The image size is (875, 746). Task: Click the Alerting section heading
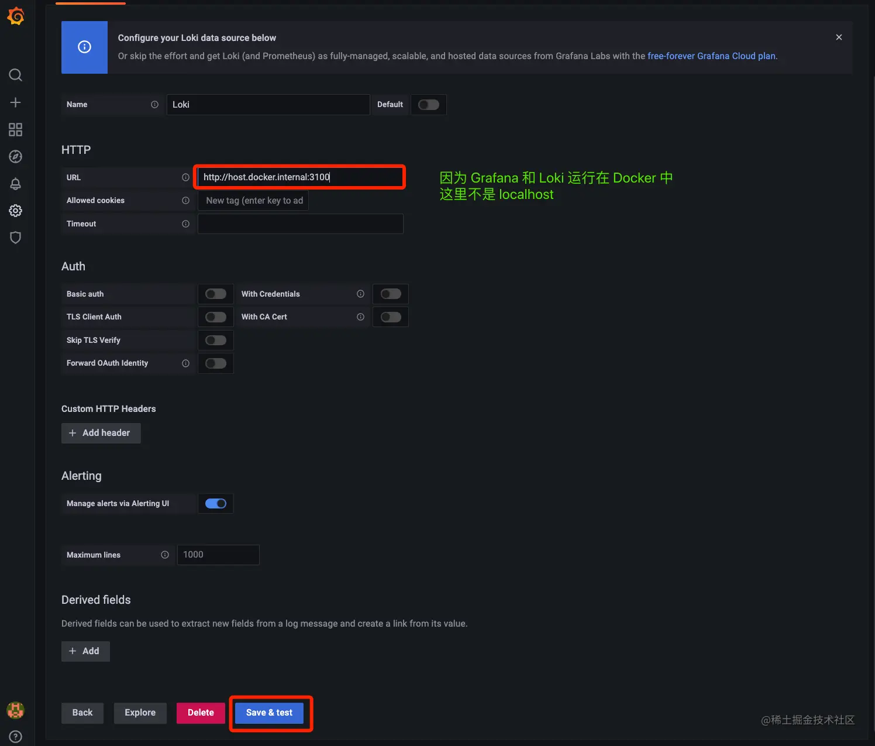coord(81,476)
